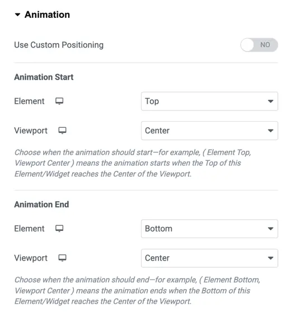Open responsive device icon beside Animation End Viewport
The image size is (292, 324).
coord(62,258)
